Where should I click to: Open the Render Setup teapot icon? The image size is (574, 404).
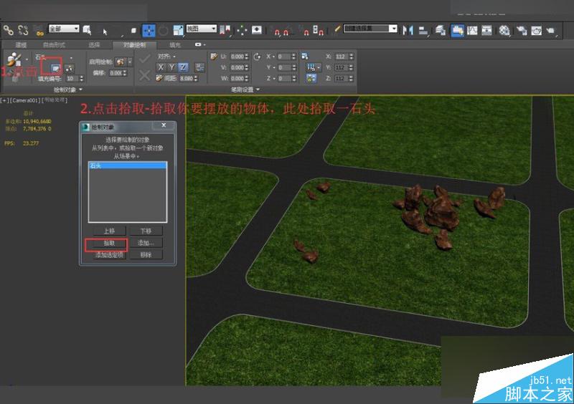pos(520,30)
